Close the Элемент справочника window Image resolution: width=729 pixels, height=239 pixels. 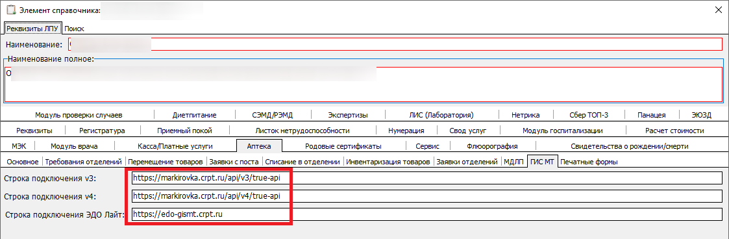[x=719, y=10]
